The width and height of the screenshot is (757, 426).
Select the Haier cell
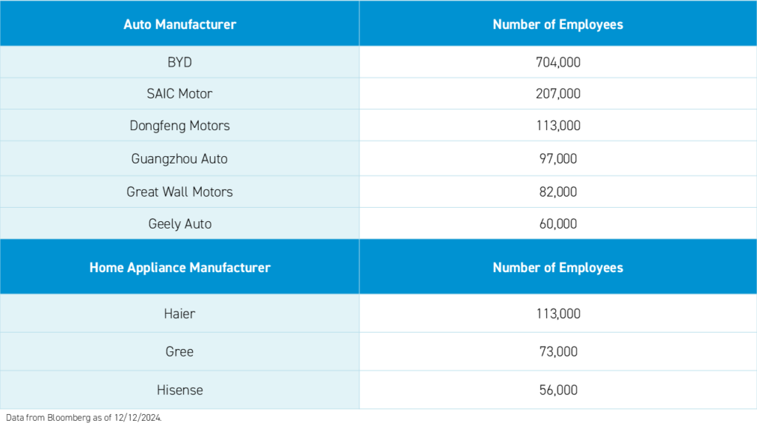[180, 314]
